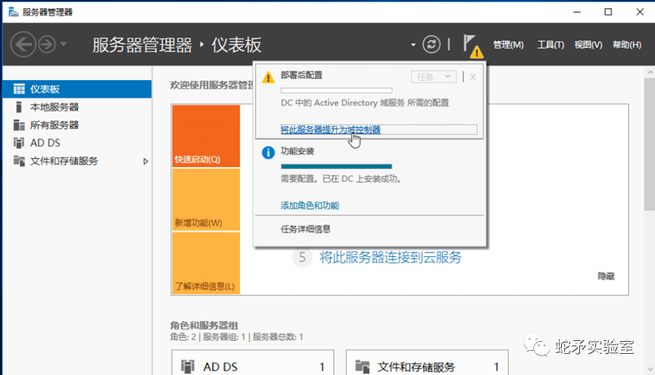655x375 pixels.
Task: Click the notifications flag icon
Action: 471,44
